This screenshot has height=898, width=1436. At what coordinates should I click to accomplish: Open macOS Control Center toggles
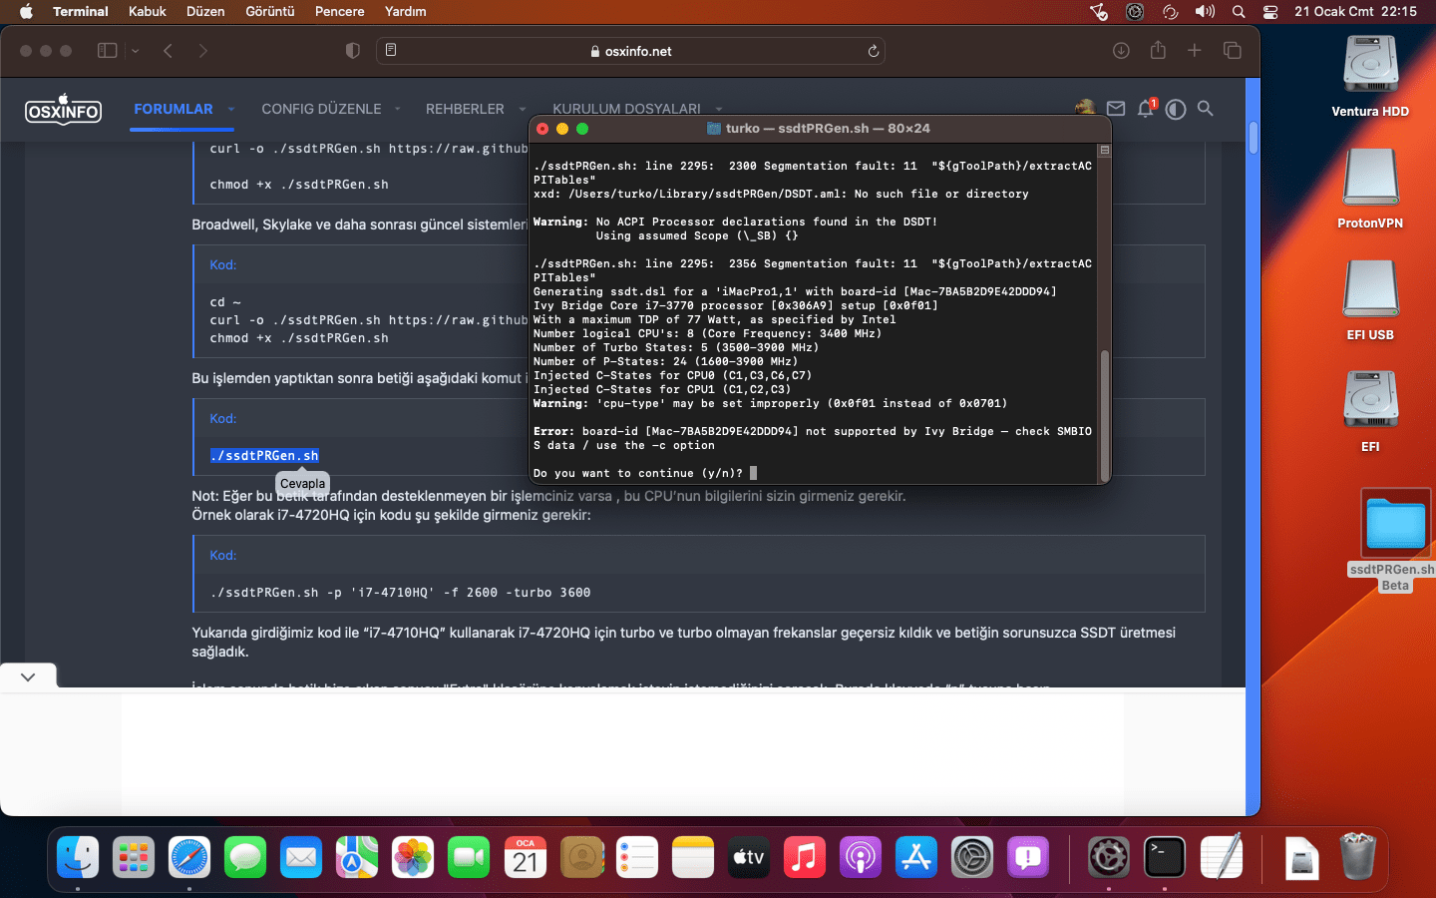[x=1270, y=12]
